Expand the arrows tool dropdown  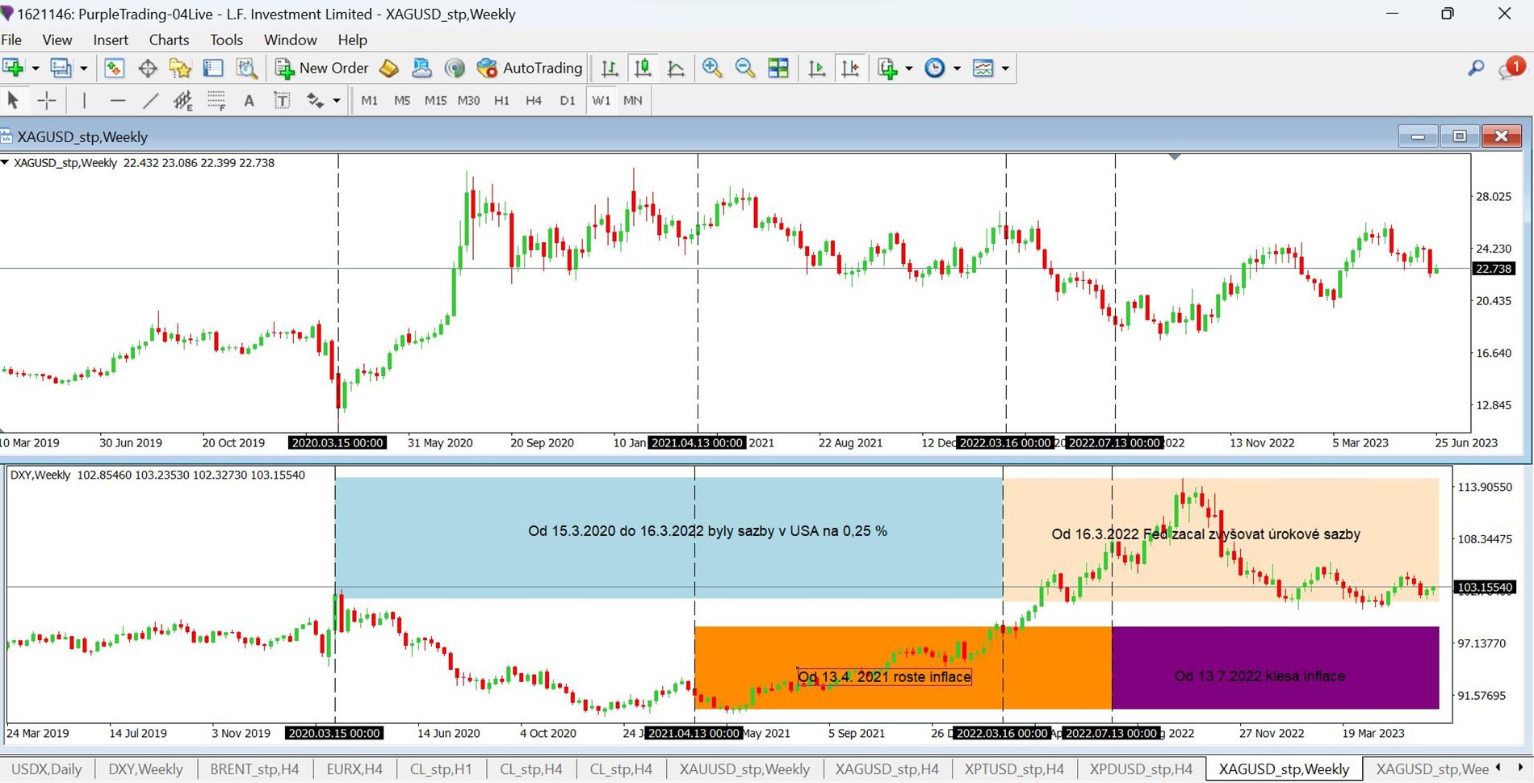(x=337, y=101)
